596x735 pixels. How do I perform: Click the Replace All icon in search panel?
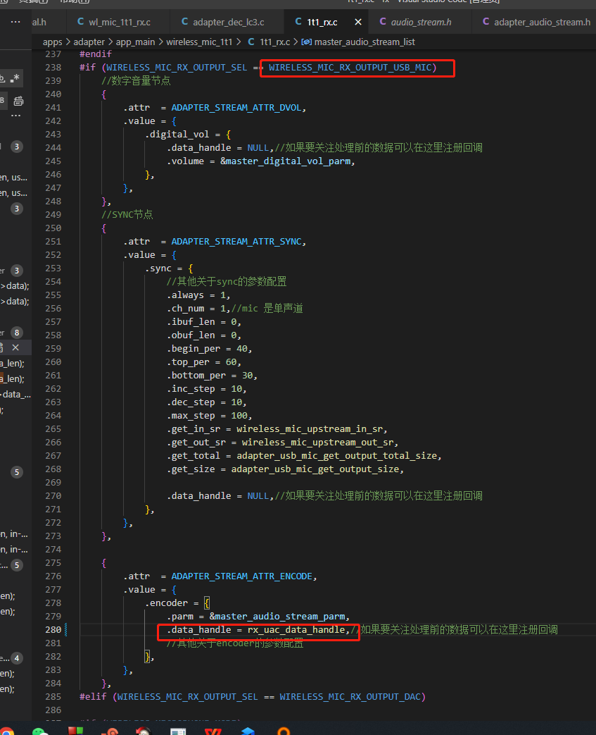click(19, 101)
